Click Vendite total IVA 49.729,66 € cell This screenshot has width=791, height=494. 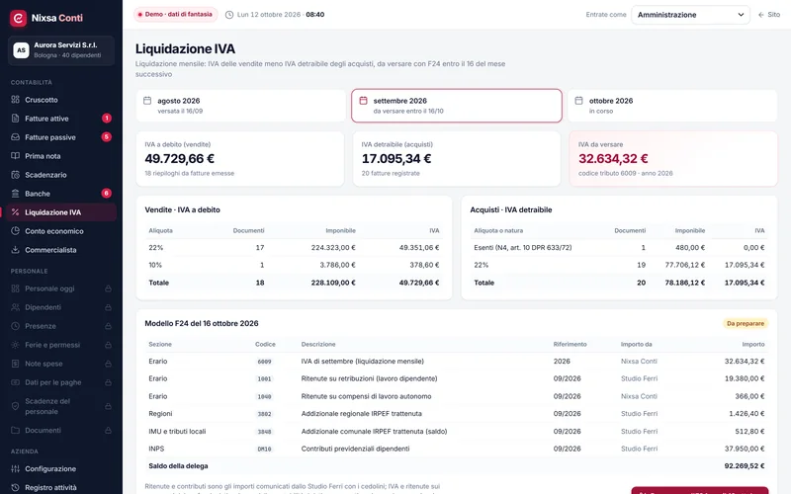tap(418, 283)
